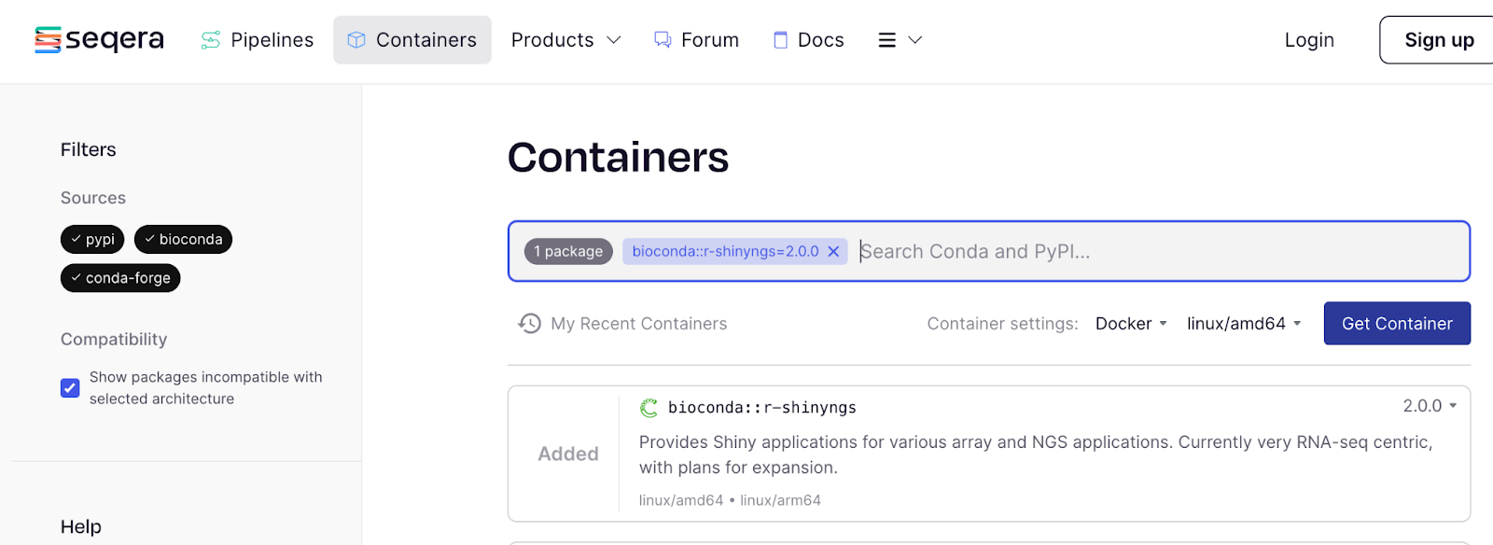Viewport: 1493px width, 545px height.
Task: Click the conda icon beside bioconda::r-shinyngs
Action: pyautogui.click(x=649, y=408)
